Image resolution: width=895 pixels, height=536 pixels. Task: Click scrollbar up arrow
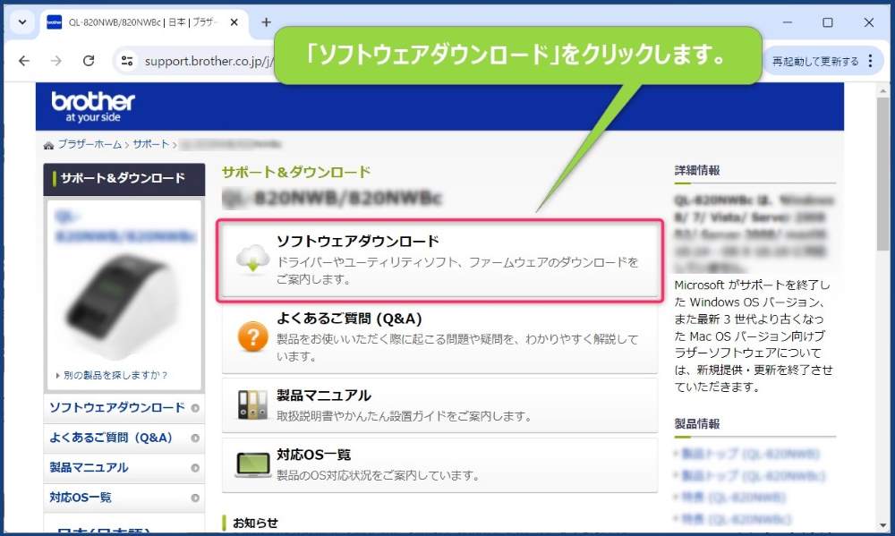click(x=883, y=90)
